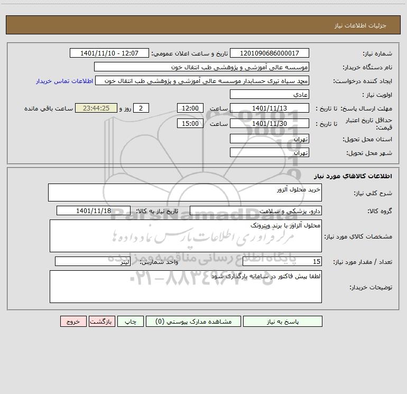Click the request creator field
The height and width of the screenshot is (394, 407).
pos(202,80)
